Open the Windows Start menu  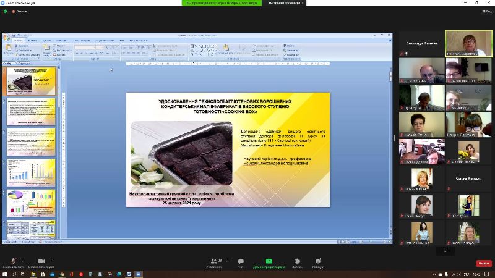(5, 274)
